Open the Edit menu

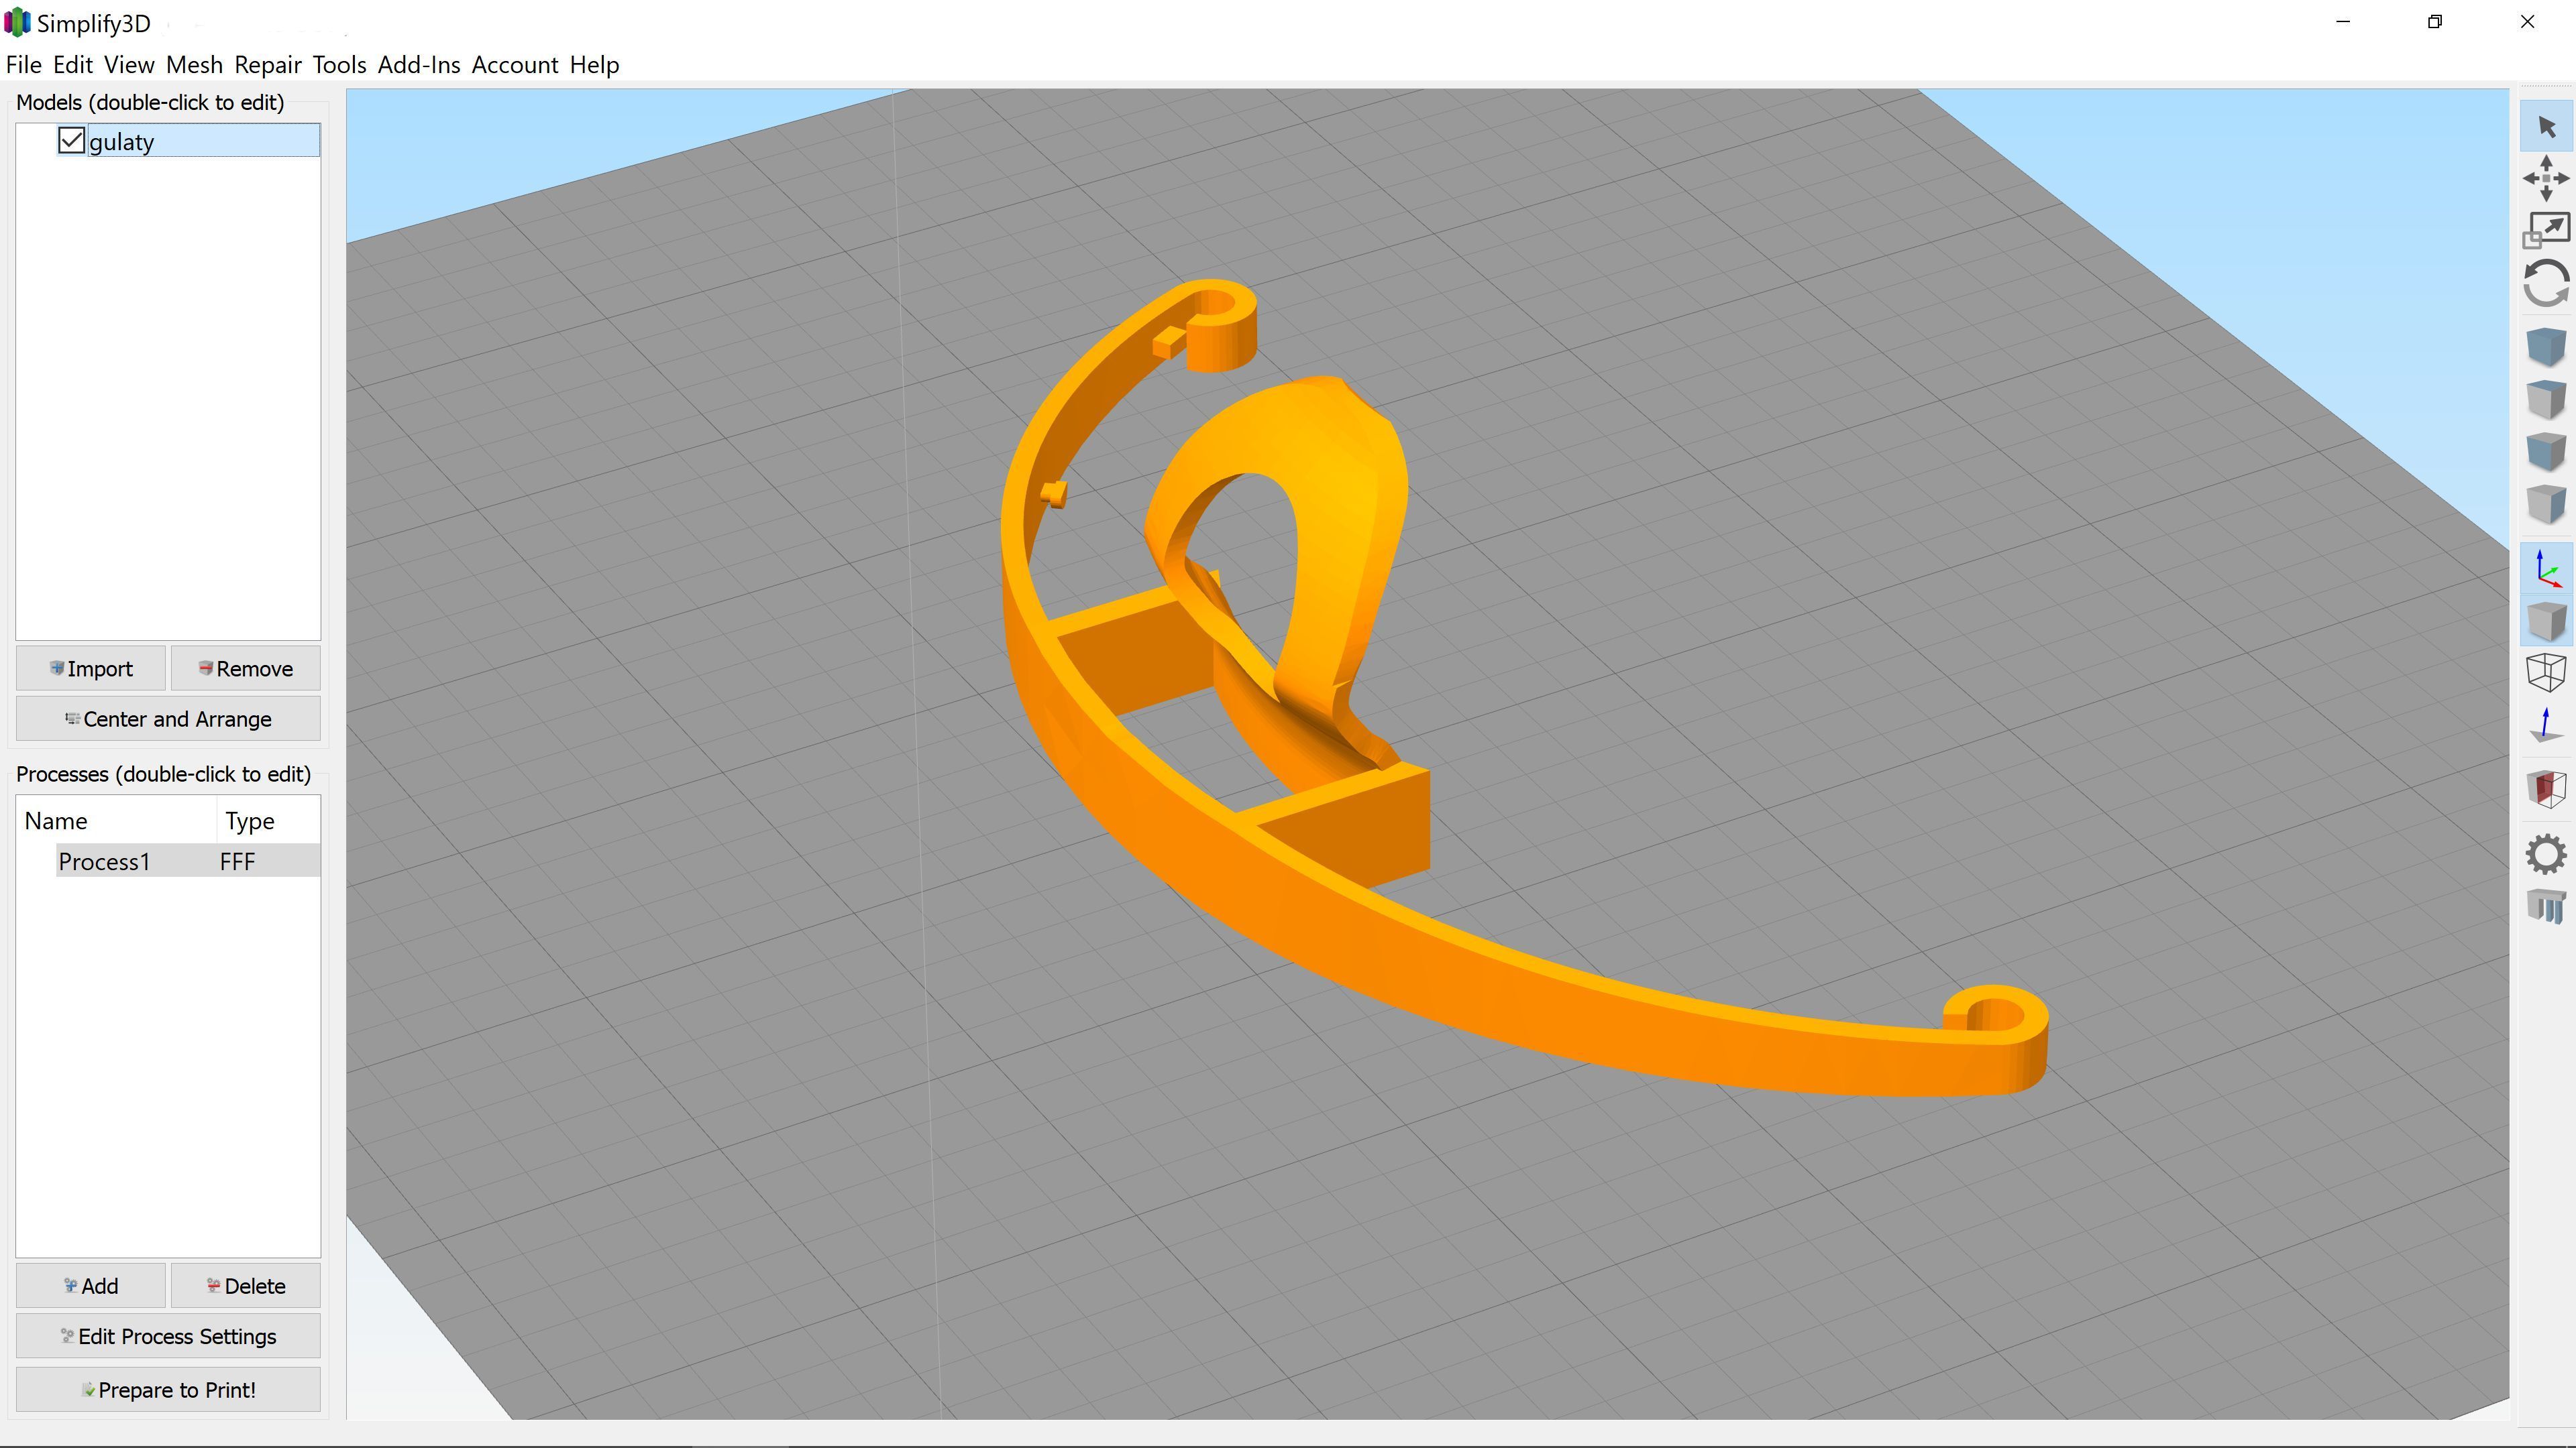[73, 65]
